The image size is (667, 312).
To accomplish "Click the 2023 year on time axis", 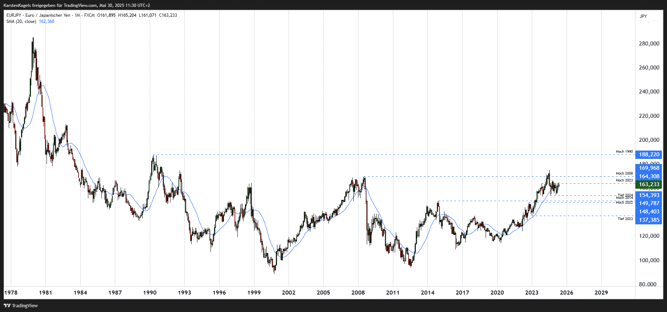I will (531, 293).
